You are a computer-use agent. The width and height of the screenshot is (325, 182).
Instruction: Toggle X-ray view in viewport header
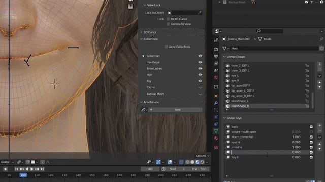pyautogui.click(x=181, y=162)
